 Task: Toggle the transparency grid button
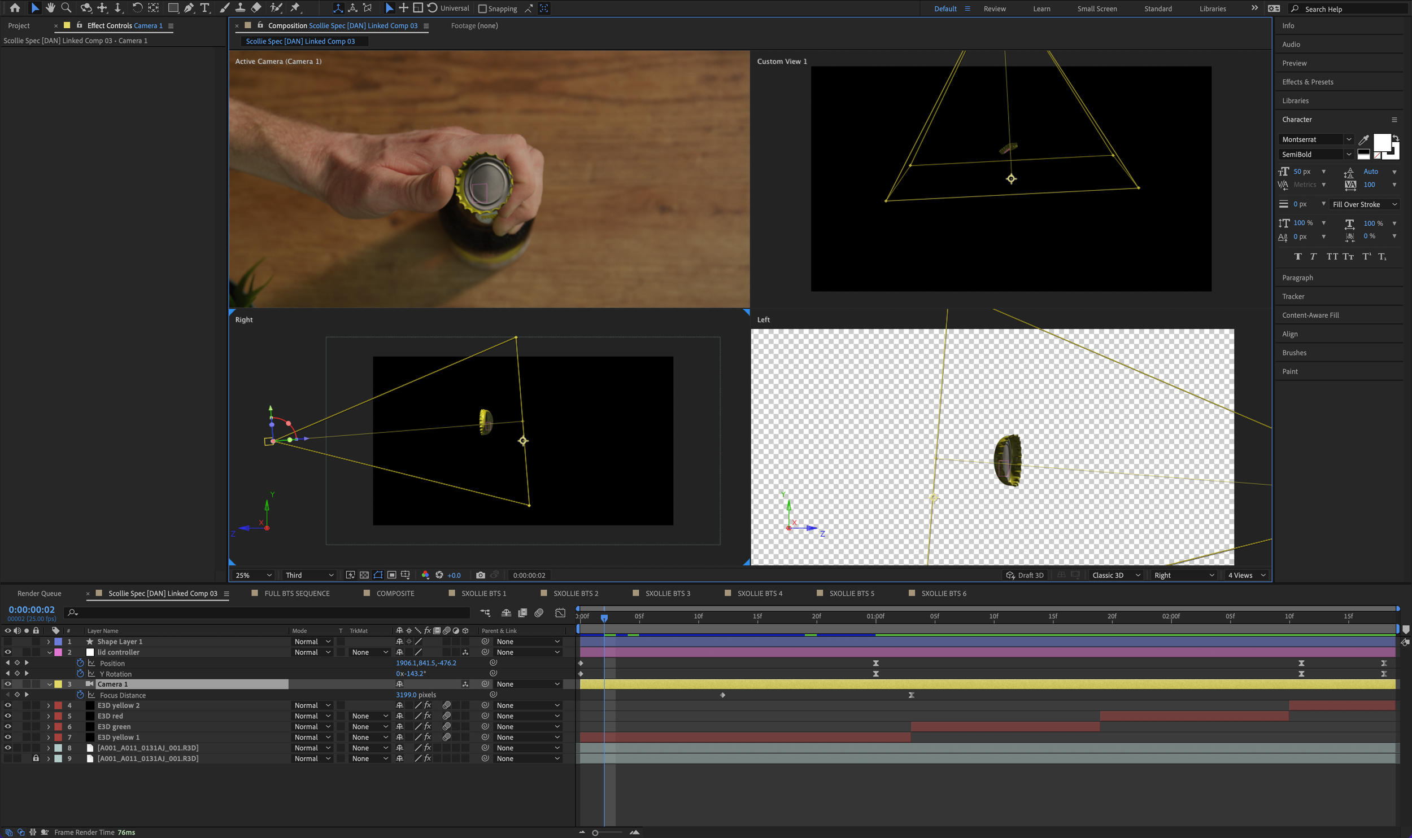(364, 575)
